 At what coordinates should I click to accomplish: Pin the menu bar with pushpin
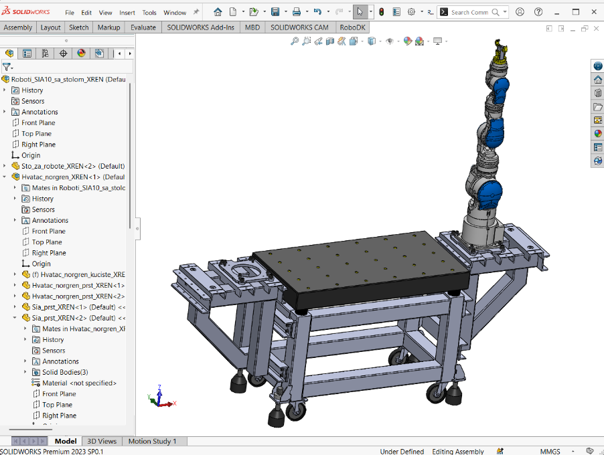click(196, 12)
